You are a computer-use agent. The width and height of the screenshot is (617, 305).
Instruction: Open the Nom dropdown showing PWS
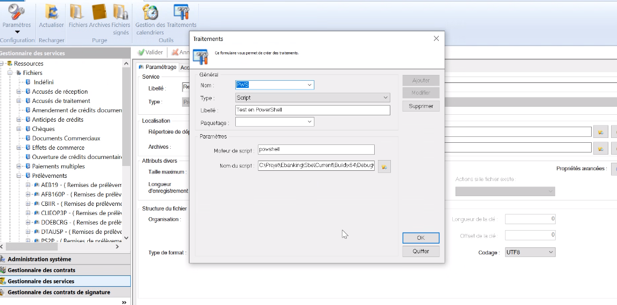tap(310, 85)
